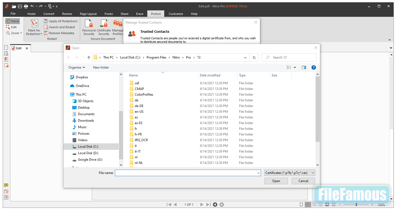Select the IRIS_OCR folder
Image resolution: width=396 pixels, height=210 pixels.
click(139, 140)
